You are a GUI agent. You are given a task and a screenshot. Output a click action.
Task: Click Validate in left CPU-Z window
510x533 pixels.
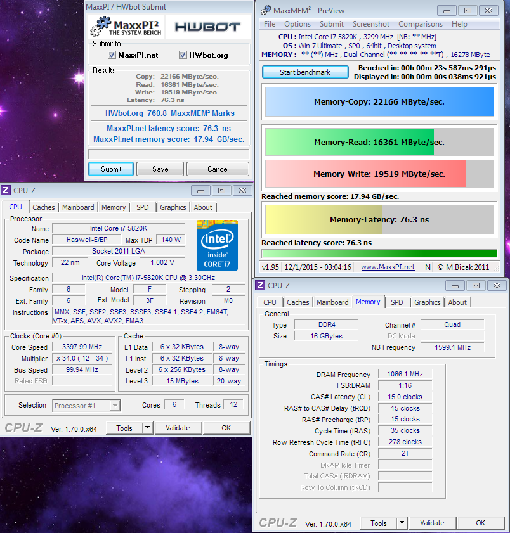point(178,428)
